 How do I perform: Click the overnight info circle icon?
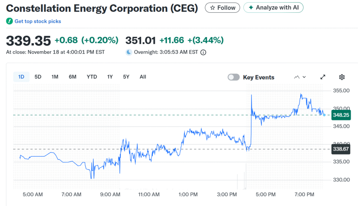[x=203, y=52]
